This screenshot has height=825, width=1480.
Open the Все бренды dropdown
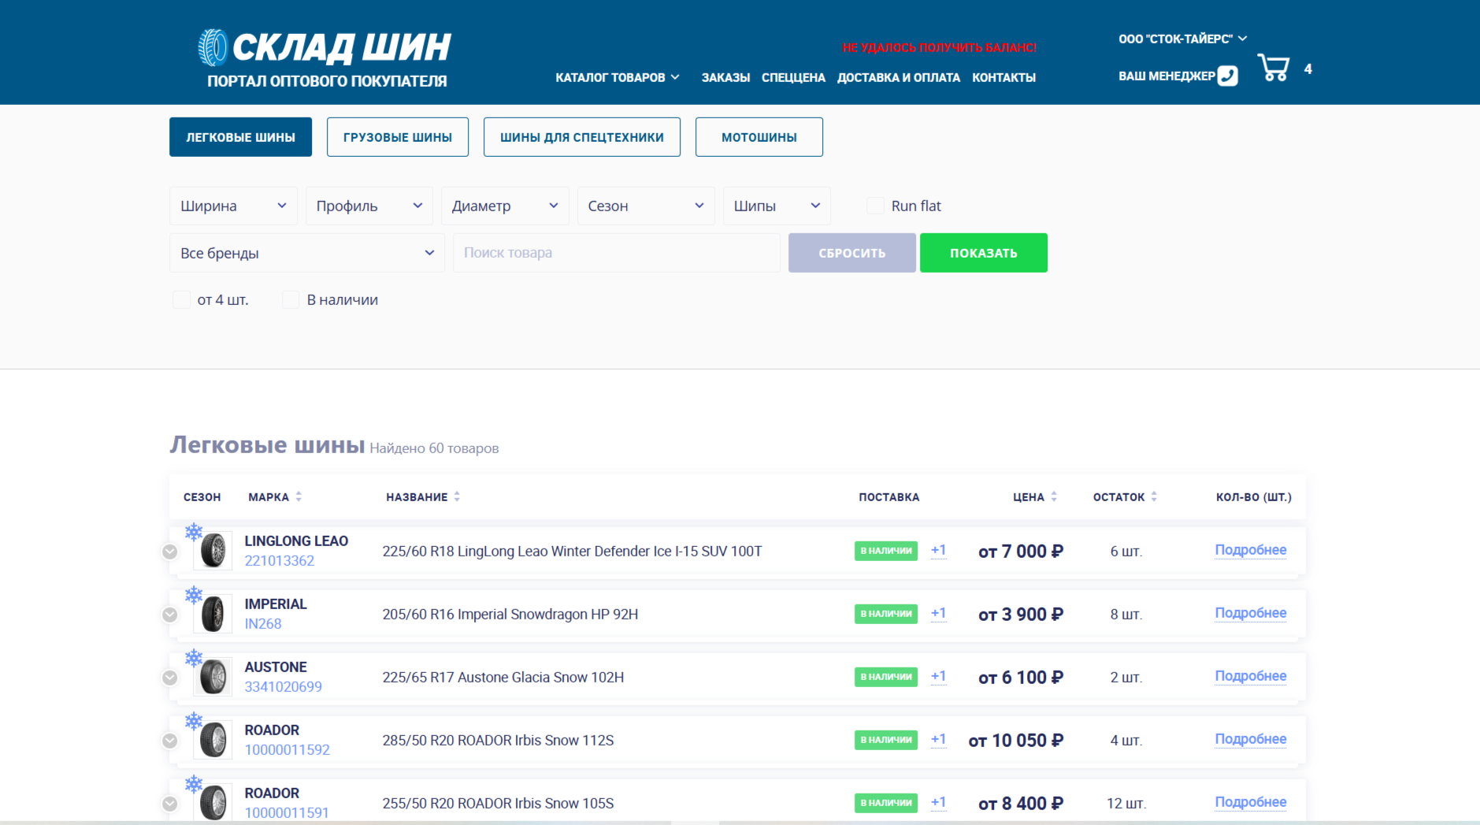coord(306,253)
